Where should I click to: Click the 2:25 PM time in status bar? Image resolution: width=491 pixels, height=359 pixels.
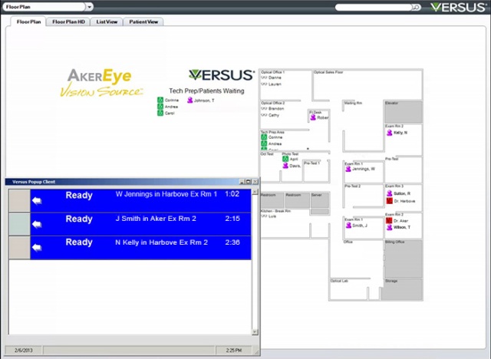pos(234,351)
